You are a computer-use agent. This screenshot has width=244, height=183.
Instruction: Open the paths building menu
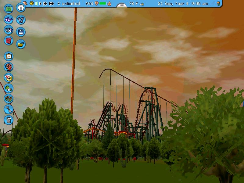coord(9,99)
